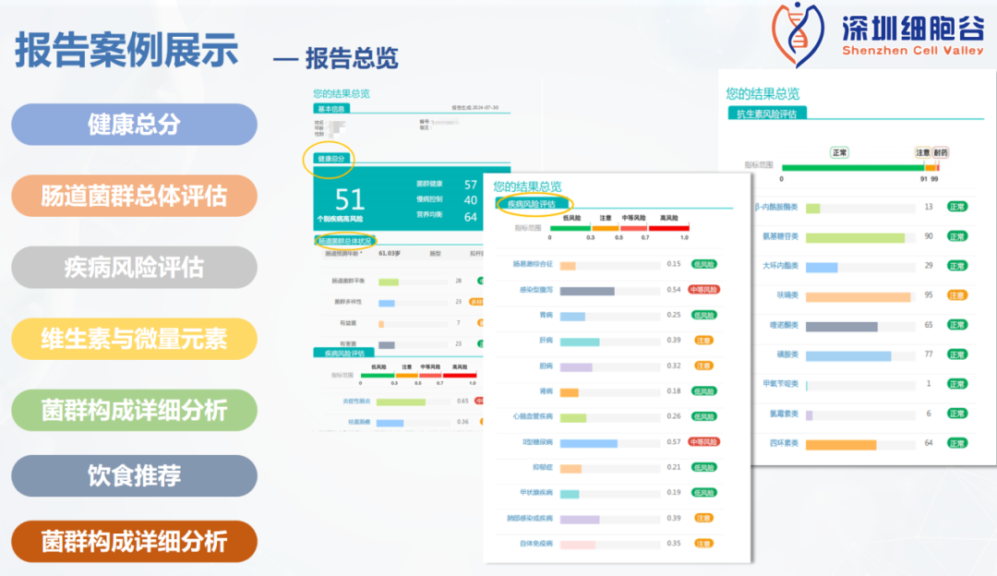Click the 注意 badge next to 自体免疫病
This screenshot has height=576, width=997.
(703, 544)
